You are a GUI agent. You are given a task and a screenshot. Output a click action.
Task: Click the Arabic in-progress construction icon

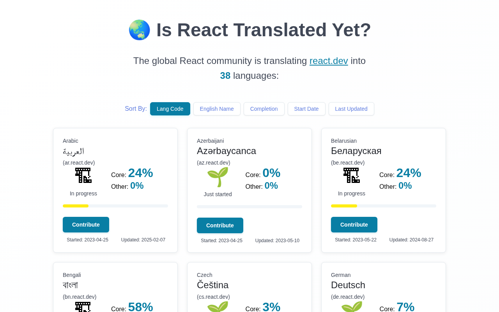coord(83,175)
